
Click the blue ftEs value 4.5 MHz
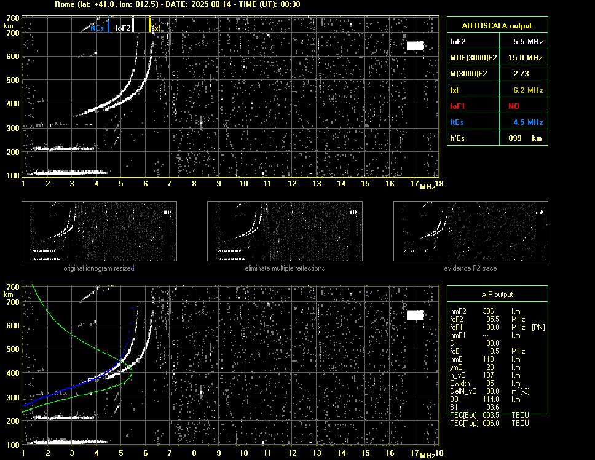tap(528, 122)
